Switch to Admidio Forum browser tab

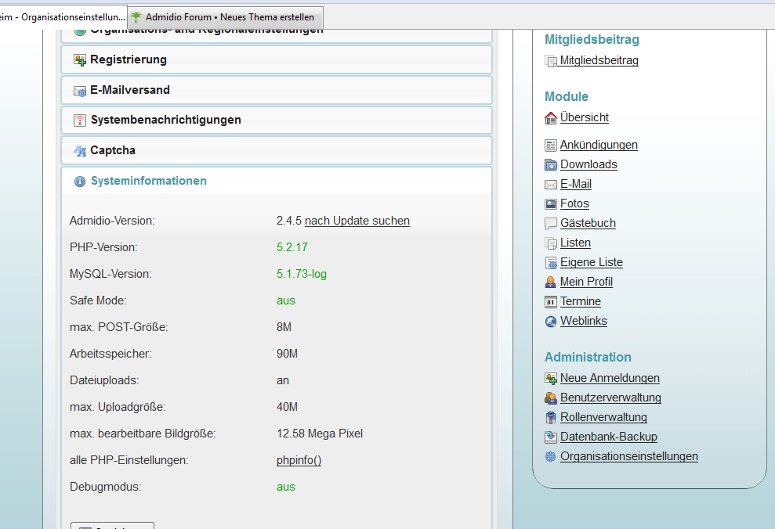pos(225,16)
